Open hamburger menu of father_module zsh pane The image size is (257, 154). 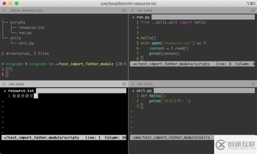click(x=124, y=11)
